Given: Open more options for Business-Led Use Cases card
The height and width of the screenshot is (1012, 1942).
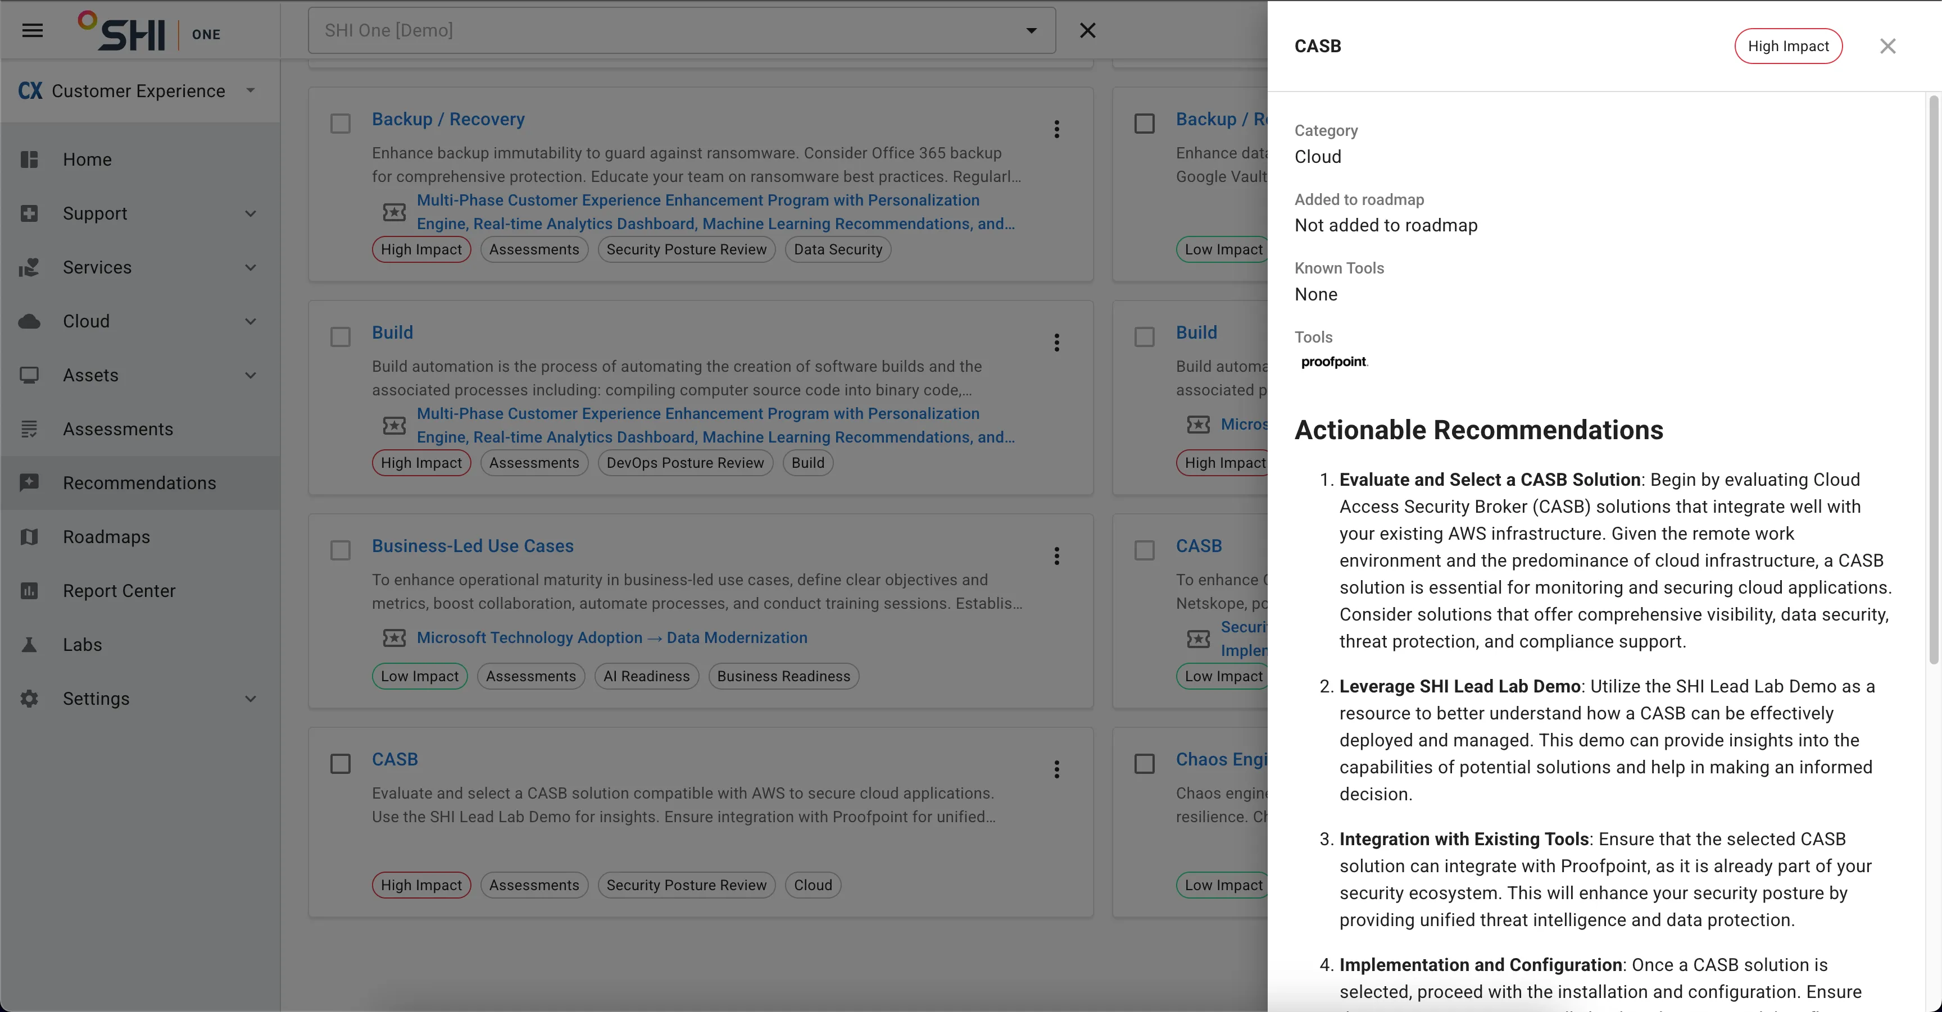Looking at the screenshot, I should [1057, 556].
